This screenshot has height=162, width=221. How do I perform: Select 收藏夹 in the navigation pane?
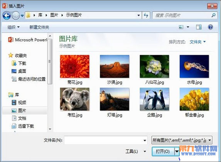coord(17,56)
